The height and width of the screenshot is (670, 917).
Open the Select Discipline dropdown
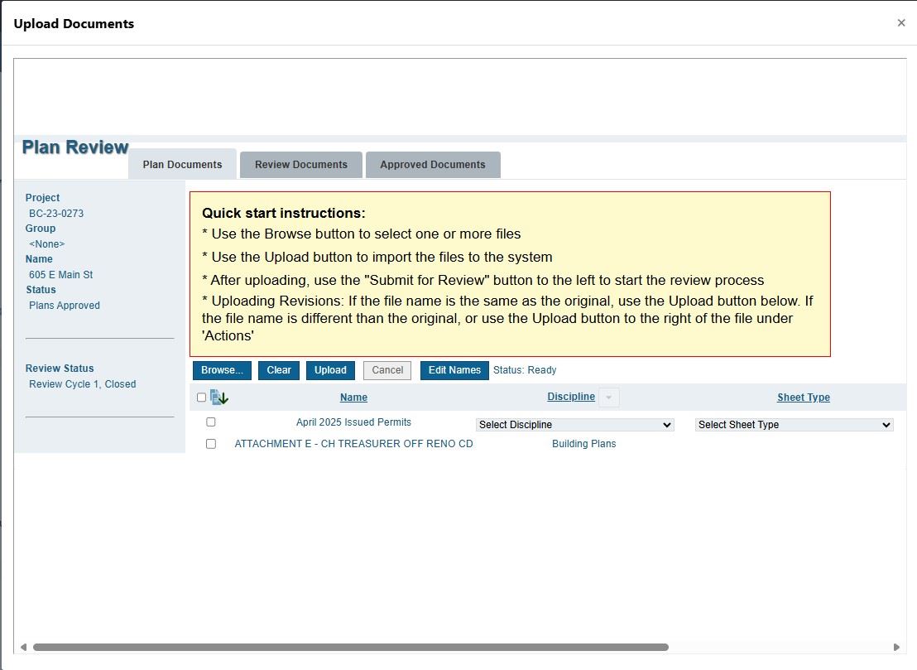coord(575,425)
